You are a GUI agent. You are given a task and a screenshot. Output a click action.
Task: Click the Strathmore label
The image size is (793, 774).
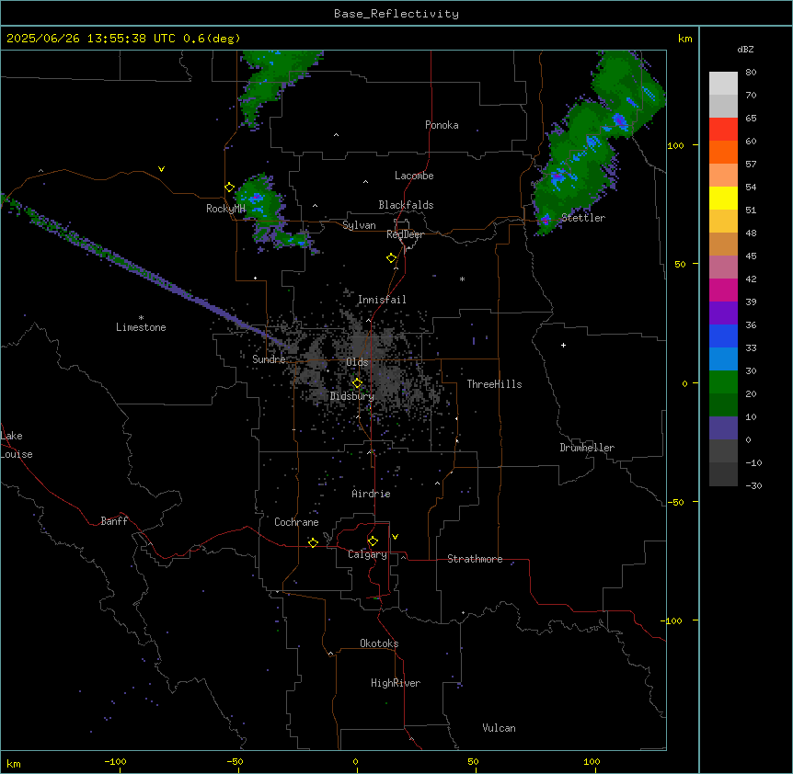[475, 559]
